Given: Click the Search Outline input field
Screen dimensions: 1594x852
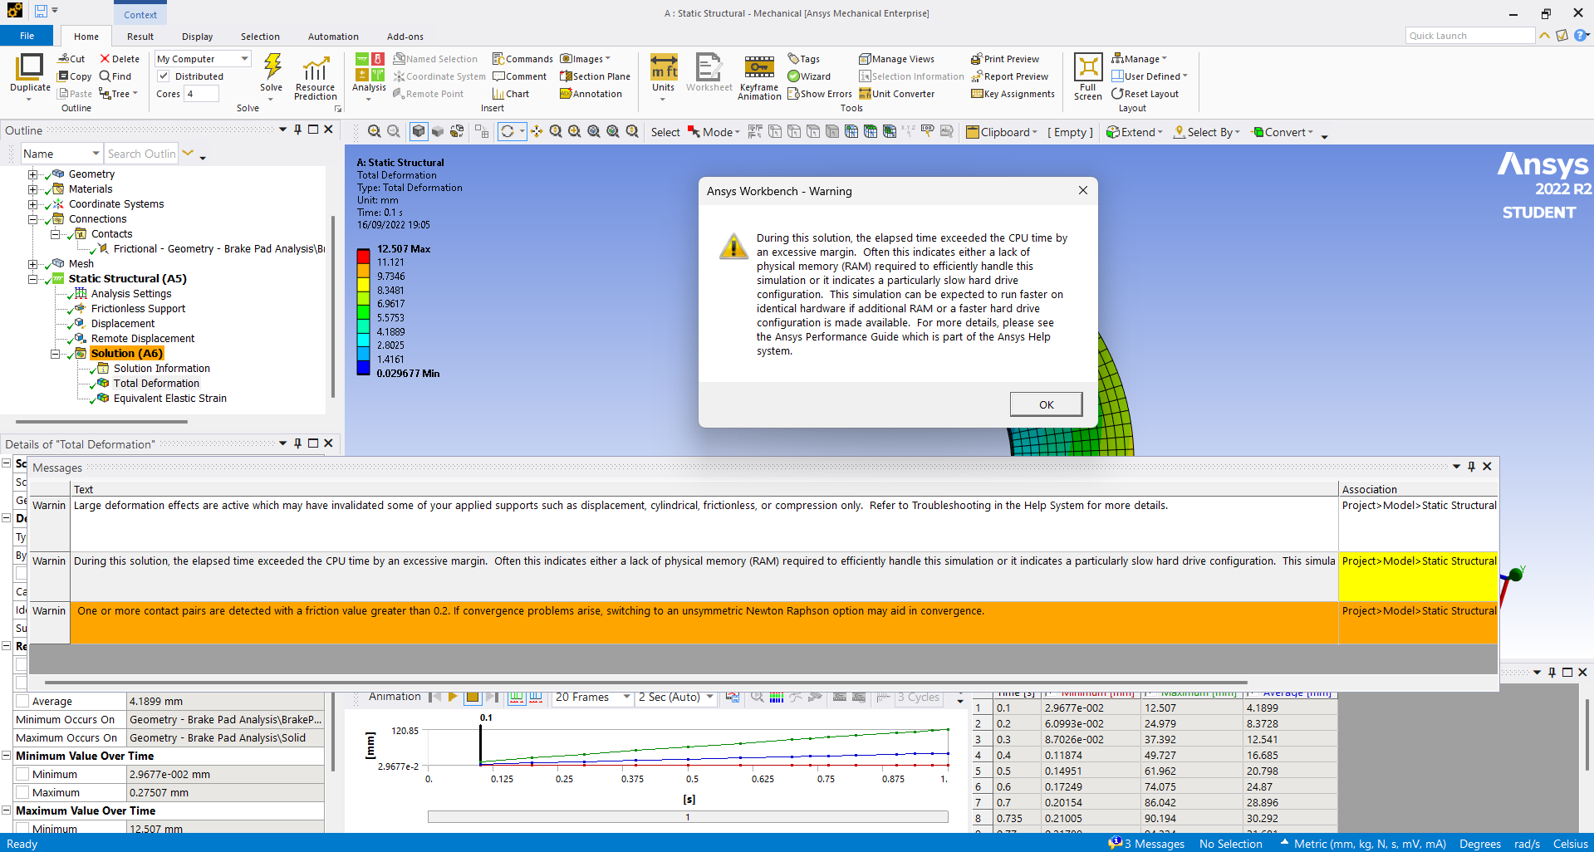Looking at the screenshot, I should click(141, 154).
